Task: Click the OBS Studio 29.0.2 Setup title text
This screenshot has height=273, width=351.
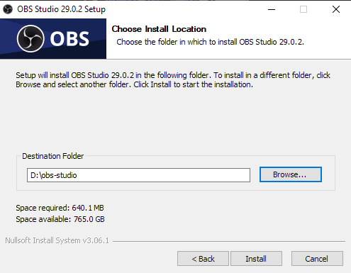Action: 61,9
